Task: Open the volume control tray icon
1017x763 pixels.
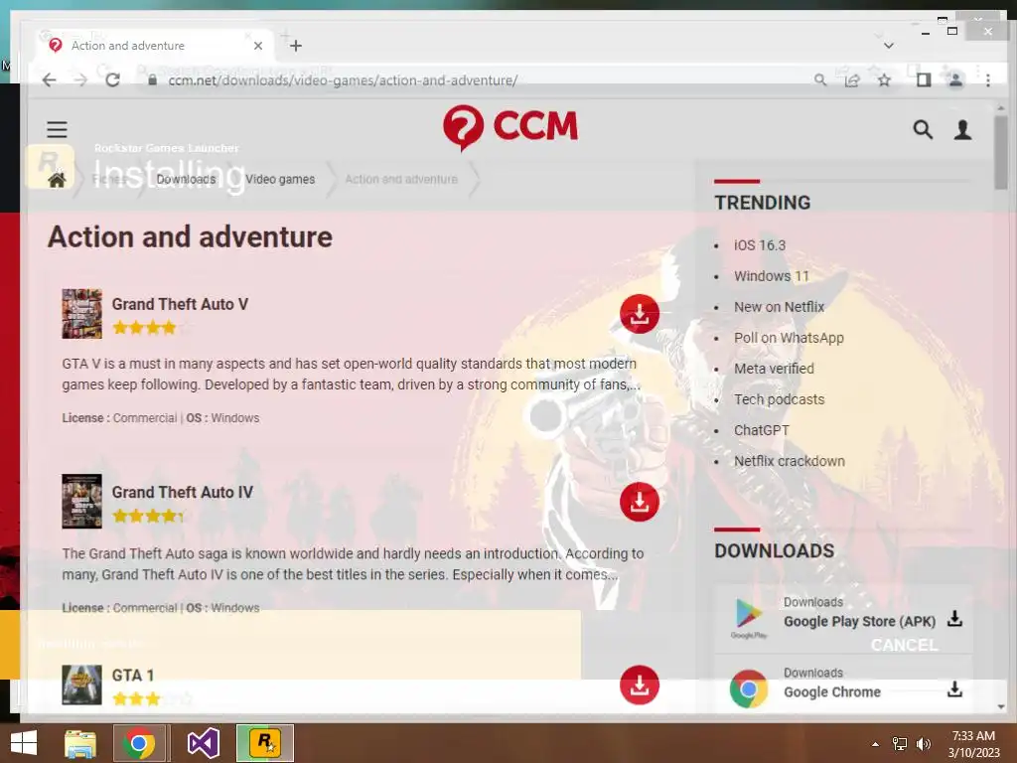Action: 923,744
